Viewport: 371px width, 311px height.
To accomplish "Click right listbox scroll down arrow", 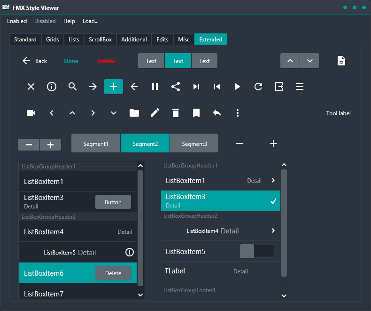I will tap(284, 295).
